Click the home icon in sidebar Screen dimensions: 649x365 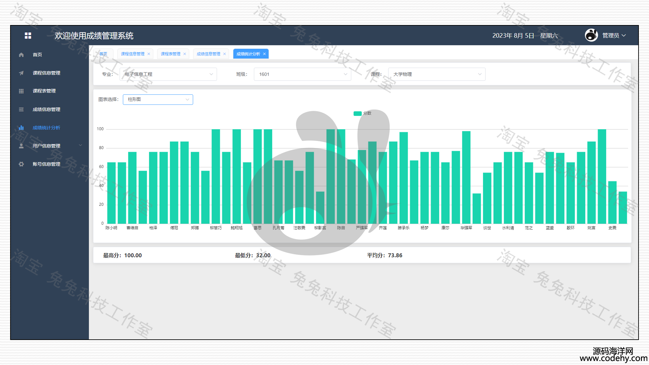[x=21, y=55]
